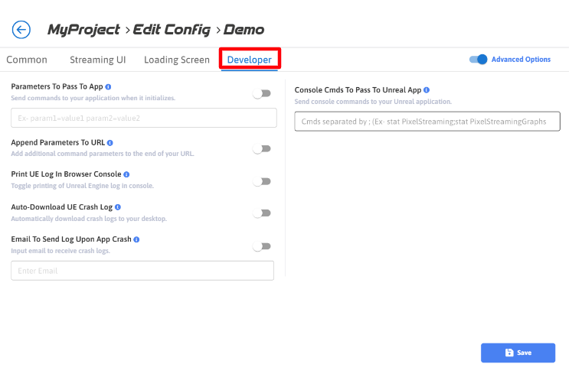Enable Email To Send Log Upon Crash

(262, 246)
